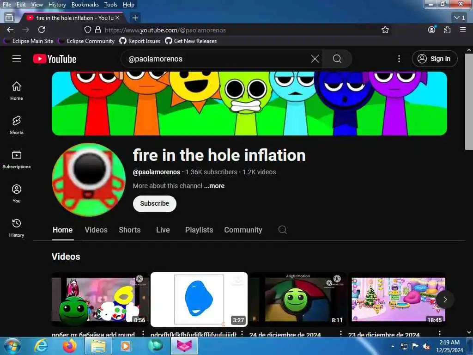Open the tab overview icon at the left of the tab bar
Screen dimensions: 473x355
9,18
